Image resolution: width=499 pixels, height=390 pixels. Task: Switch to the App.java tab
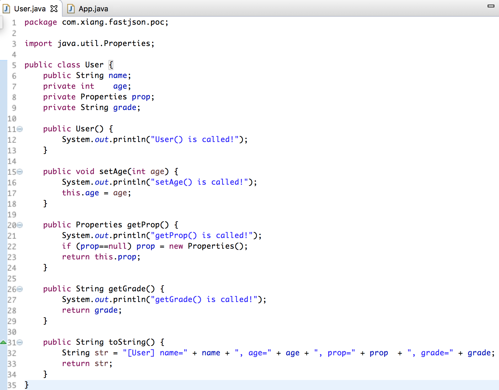tap(88, 9)
